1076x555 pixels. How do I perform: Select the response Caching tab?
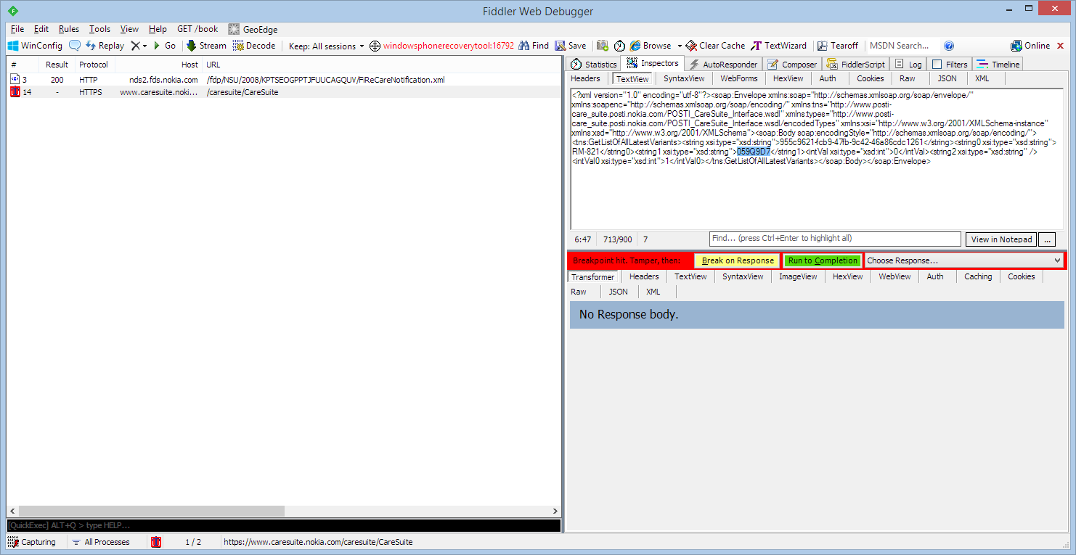tap(978, 276)
